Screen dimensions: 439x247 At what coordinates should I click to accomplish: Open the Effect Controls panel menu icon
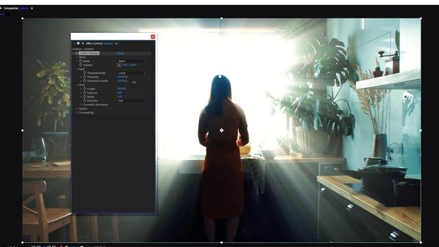(x=117, y=43)
